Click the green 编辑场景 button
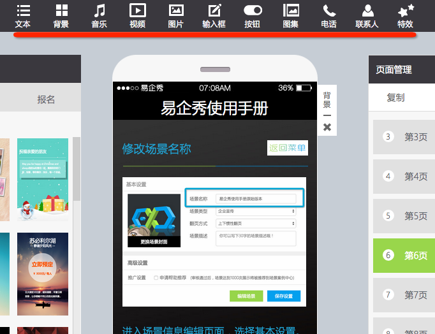This screenshot has width=435, height=334. [x=246, y=296]
